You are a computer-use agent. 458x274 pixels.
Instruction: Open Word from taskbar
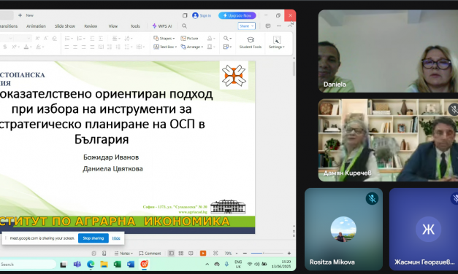click(131, 265)
